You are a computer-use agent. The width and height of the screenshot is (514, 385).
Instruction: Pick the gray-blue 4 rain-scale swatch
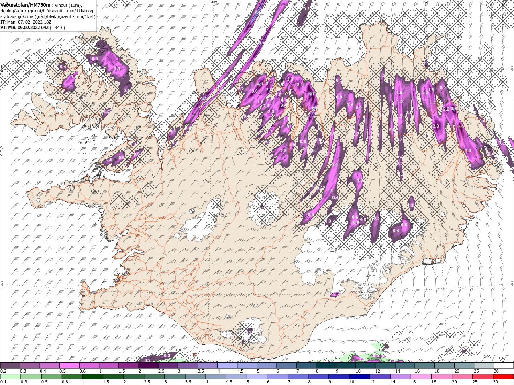click(216, 376)
